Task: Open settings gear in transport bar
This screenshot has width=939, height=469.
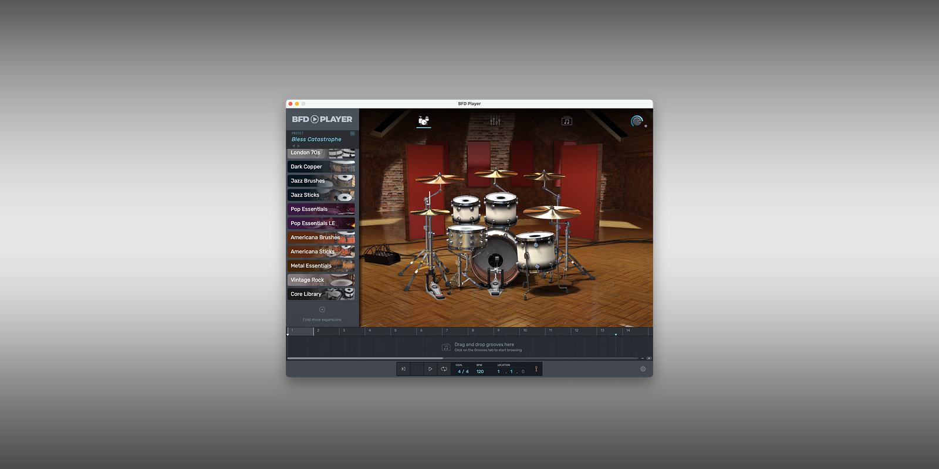Action: click(x=643, y=369)
